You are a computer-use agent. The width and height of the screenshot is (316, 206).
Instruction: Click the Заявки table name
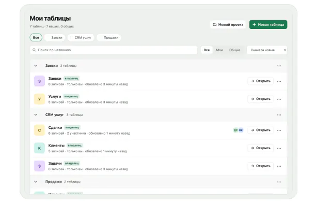[55, 78]
